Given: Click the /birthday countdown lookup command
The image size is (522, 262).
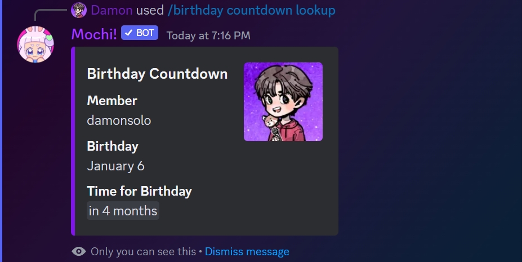Looking at the screenshot, I should [x=251, y=10].
